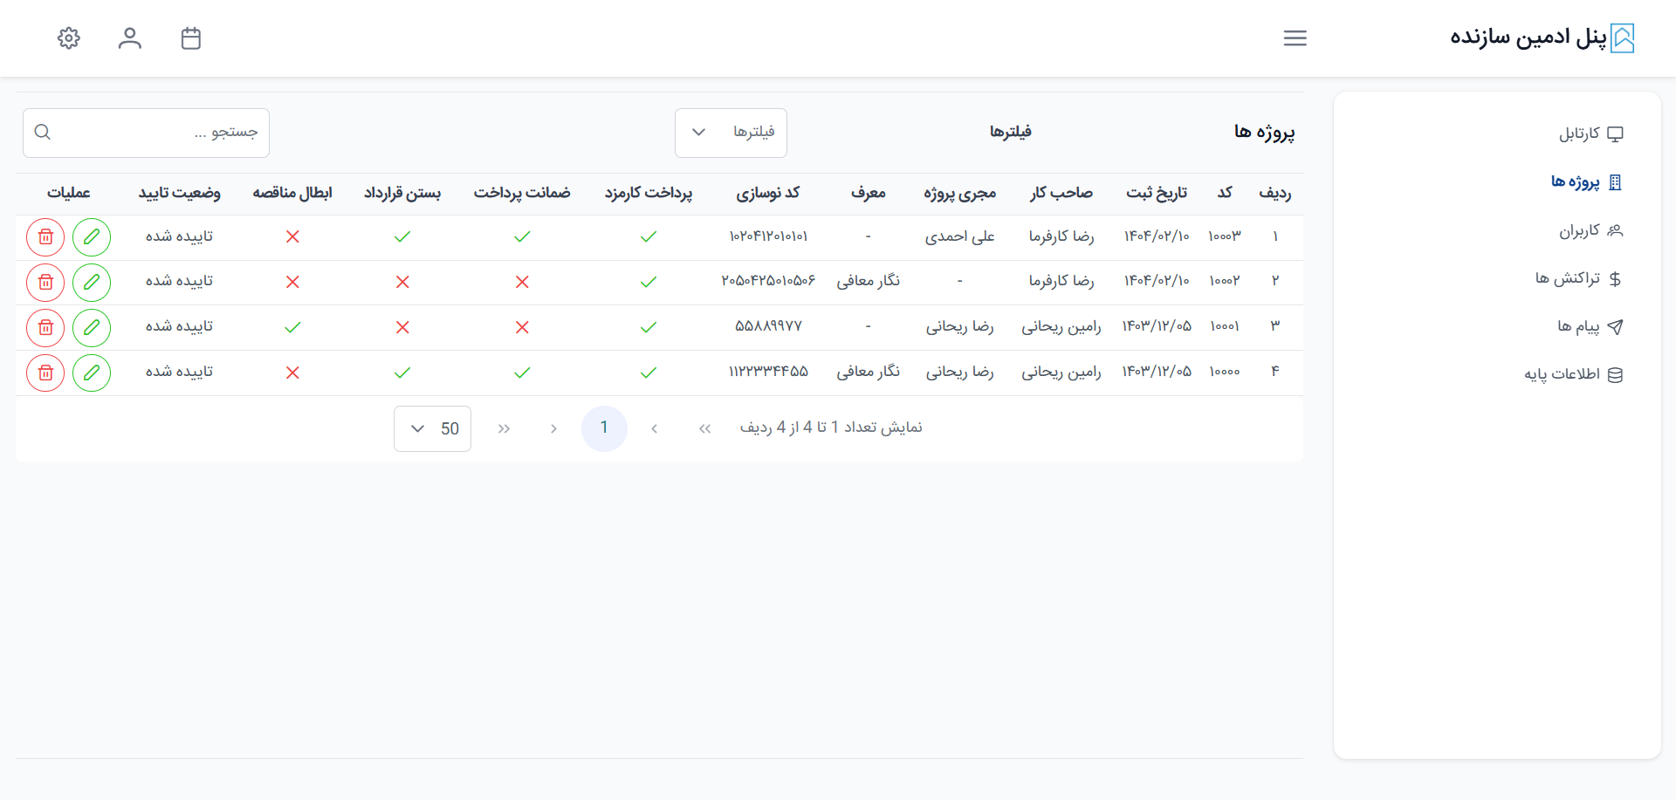Delete project row 1 with trash icon
Viewport: 1676px width, 800px height.
(45, 237)
